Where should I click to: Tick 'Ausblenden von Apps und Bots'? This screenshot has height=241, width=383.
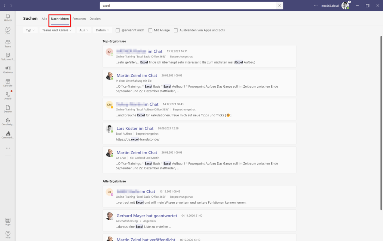[x=176, y=30]
